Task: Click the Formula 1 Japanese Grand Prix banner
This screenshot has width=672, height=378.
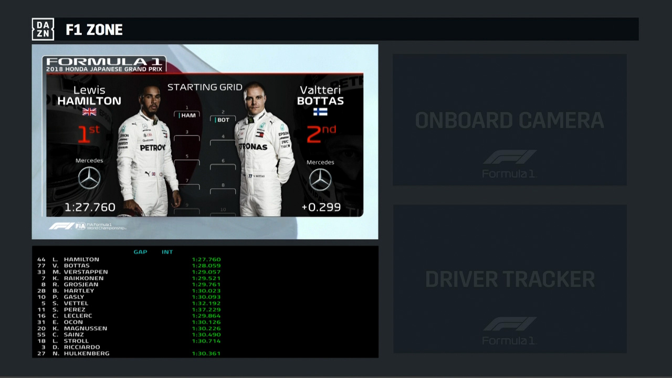Action: pyautogui.click(x=104, y=64)
